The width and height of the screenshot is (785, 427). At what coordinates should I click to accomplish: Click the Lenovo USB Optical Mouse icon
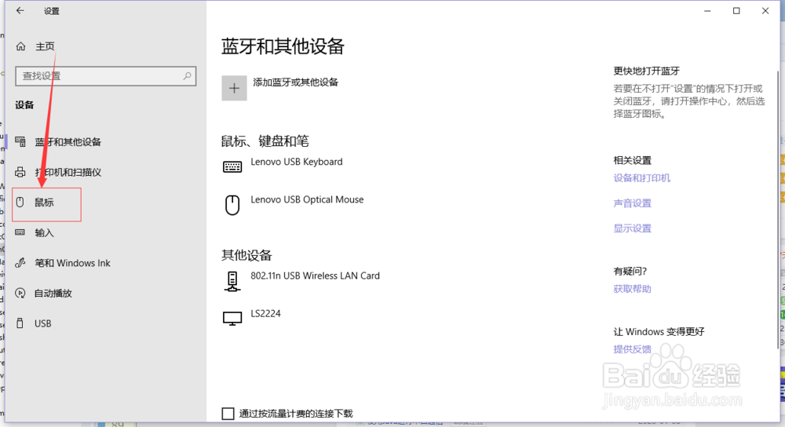(x=232, y=205)
